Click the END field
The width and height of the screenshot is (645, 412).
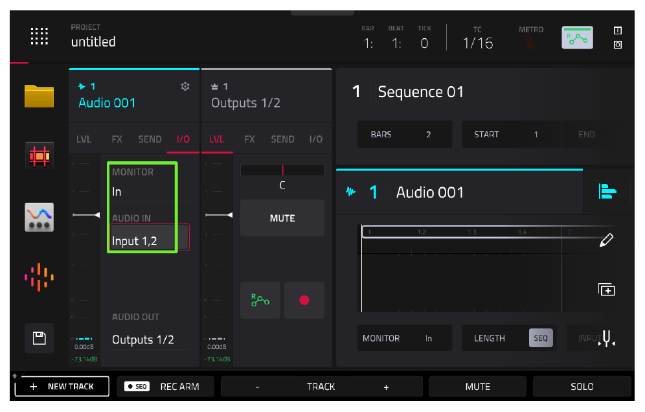[x=587, y=134]
